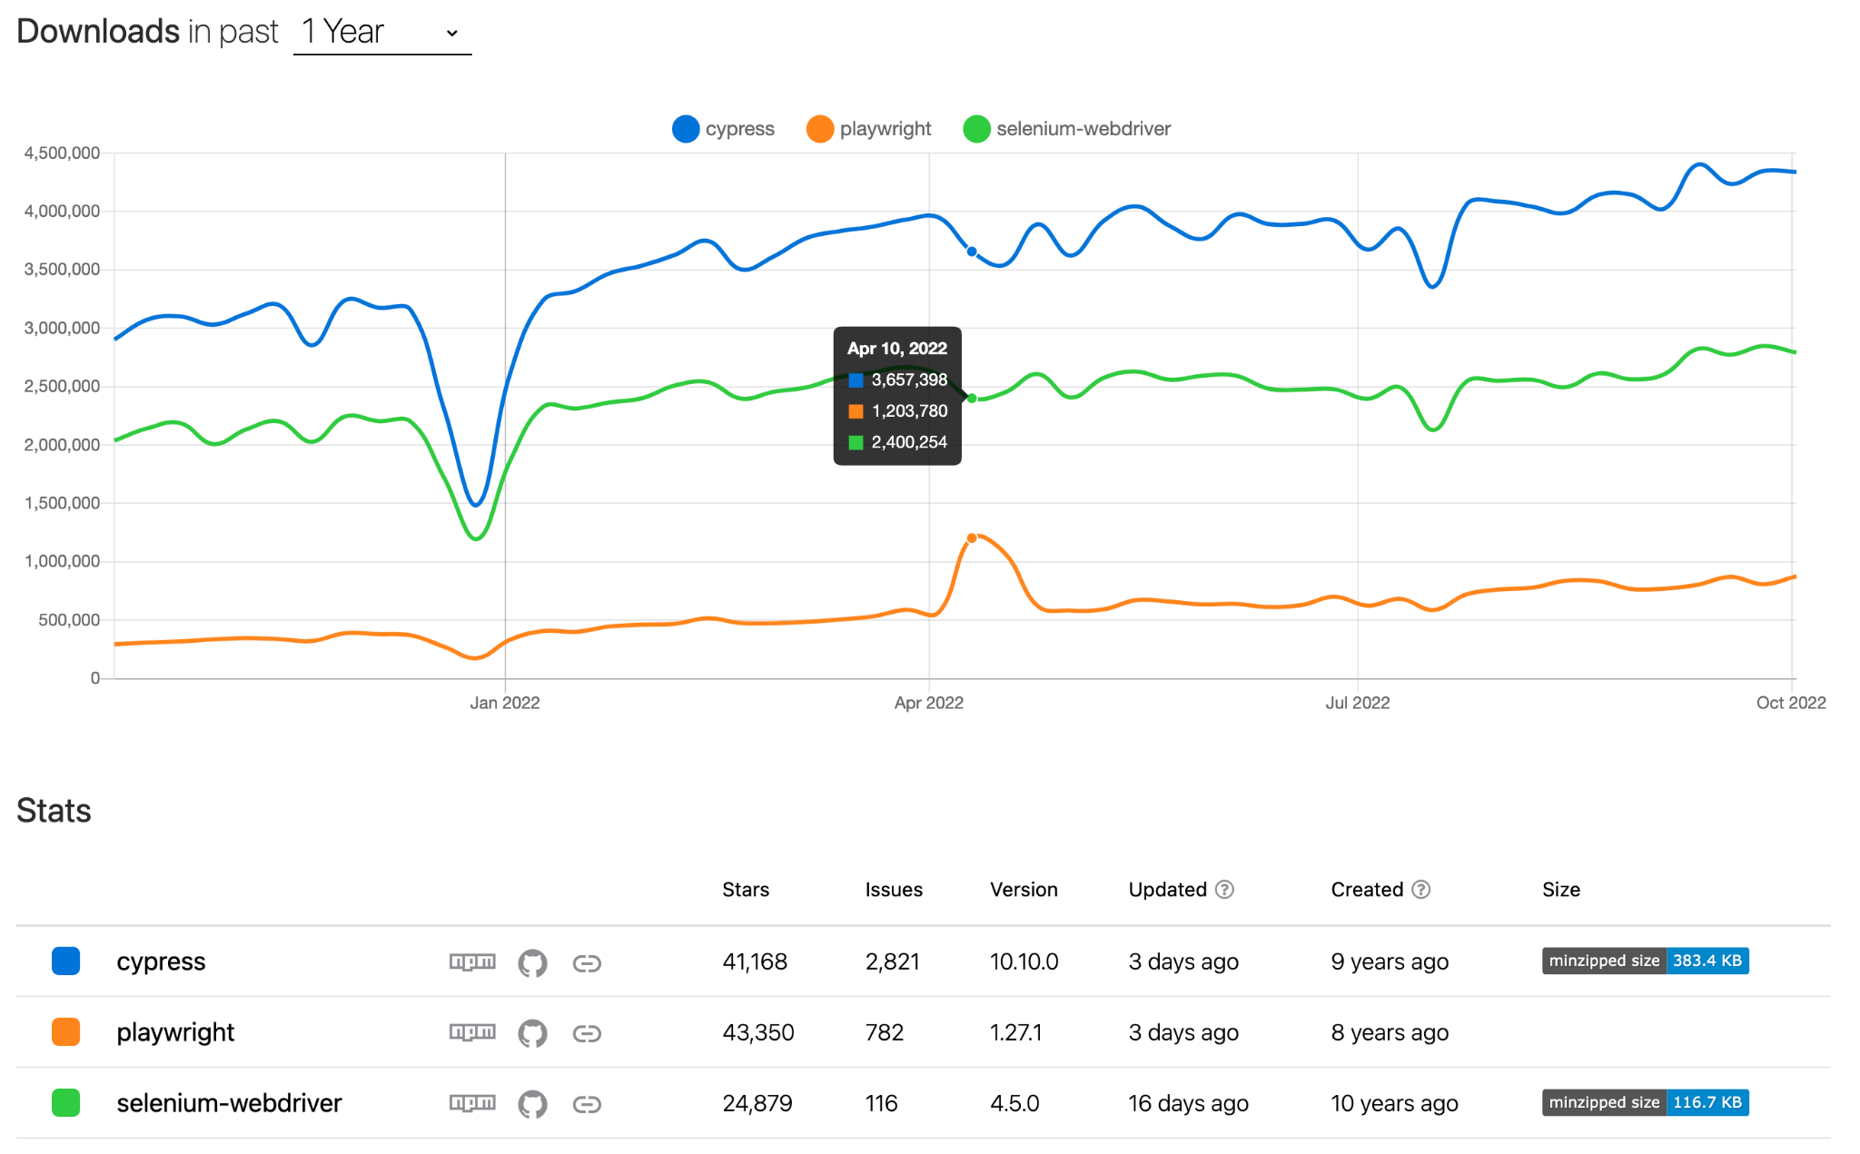Click the 4,500,000 y-axis label
This screenshot has height=1154, width=1860.
pyautogui.click(x=62, y=153)
